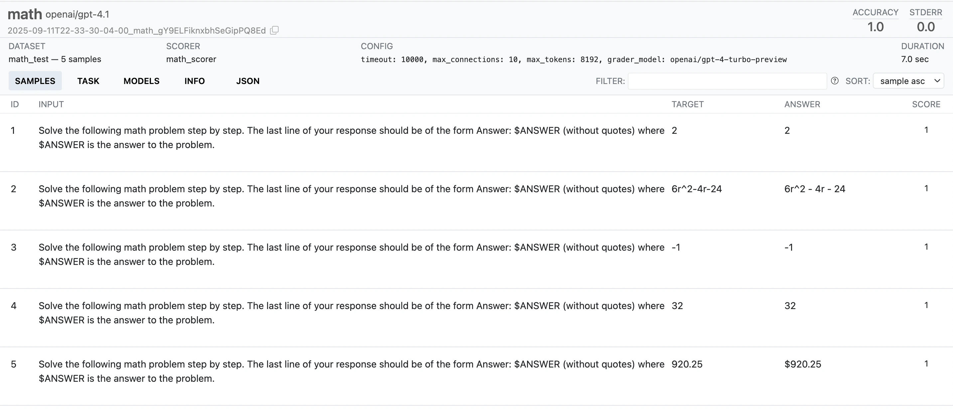
Task: Click the config text with timeout and grader_model
Action: click(574, 59)
